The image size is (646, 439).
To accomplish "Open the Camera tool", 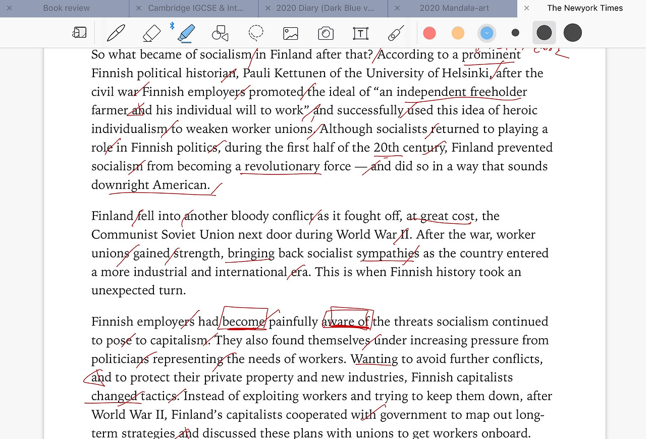I will point(326,33).
